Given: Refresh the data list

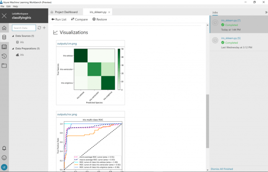Looking at the screenshot, I should (39, 28).
